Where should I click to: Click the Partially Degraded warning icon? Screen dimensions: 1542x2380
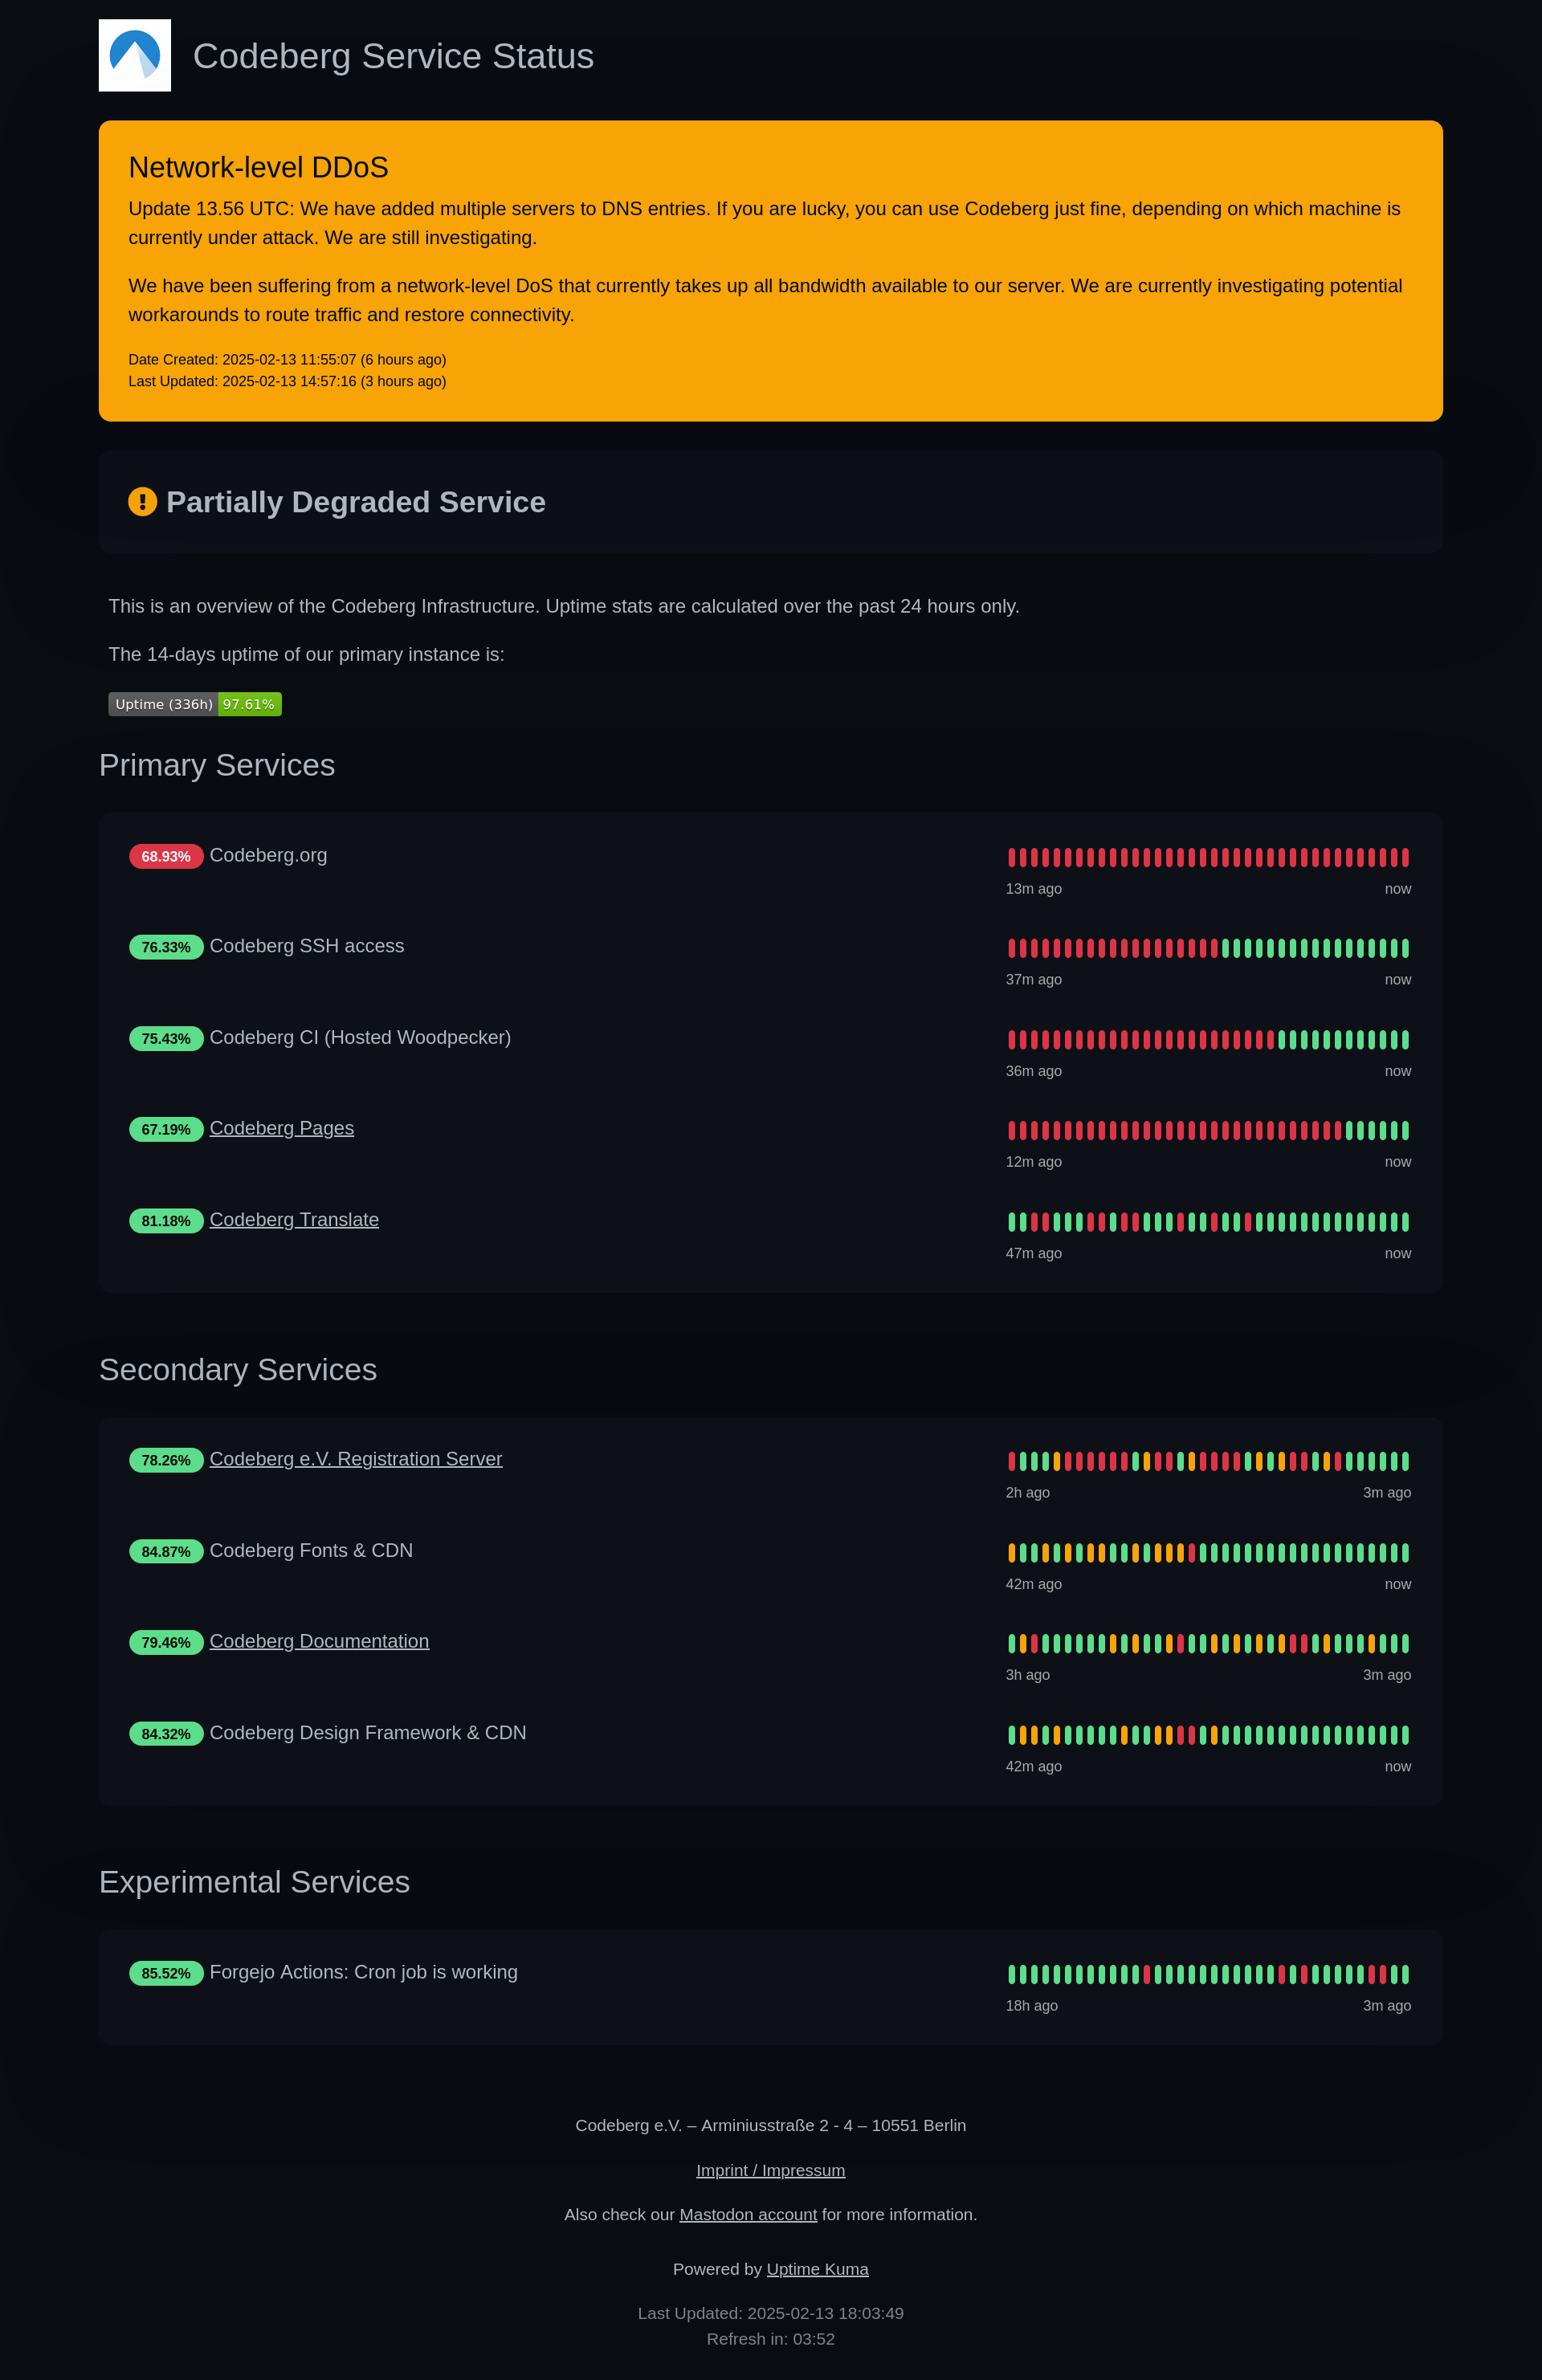point(142,502)
